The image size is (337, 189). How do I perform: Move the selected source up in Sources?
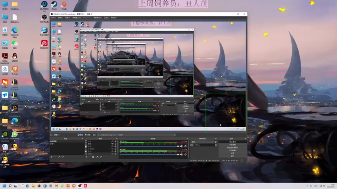click(x=97, y=157)
